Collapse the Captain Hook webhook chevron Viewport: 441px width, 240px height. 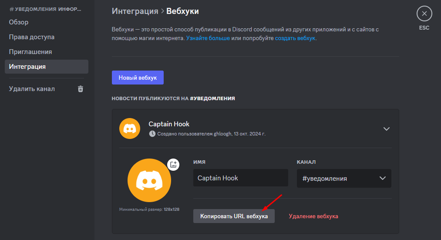(x=387, y=129)
